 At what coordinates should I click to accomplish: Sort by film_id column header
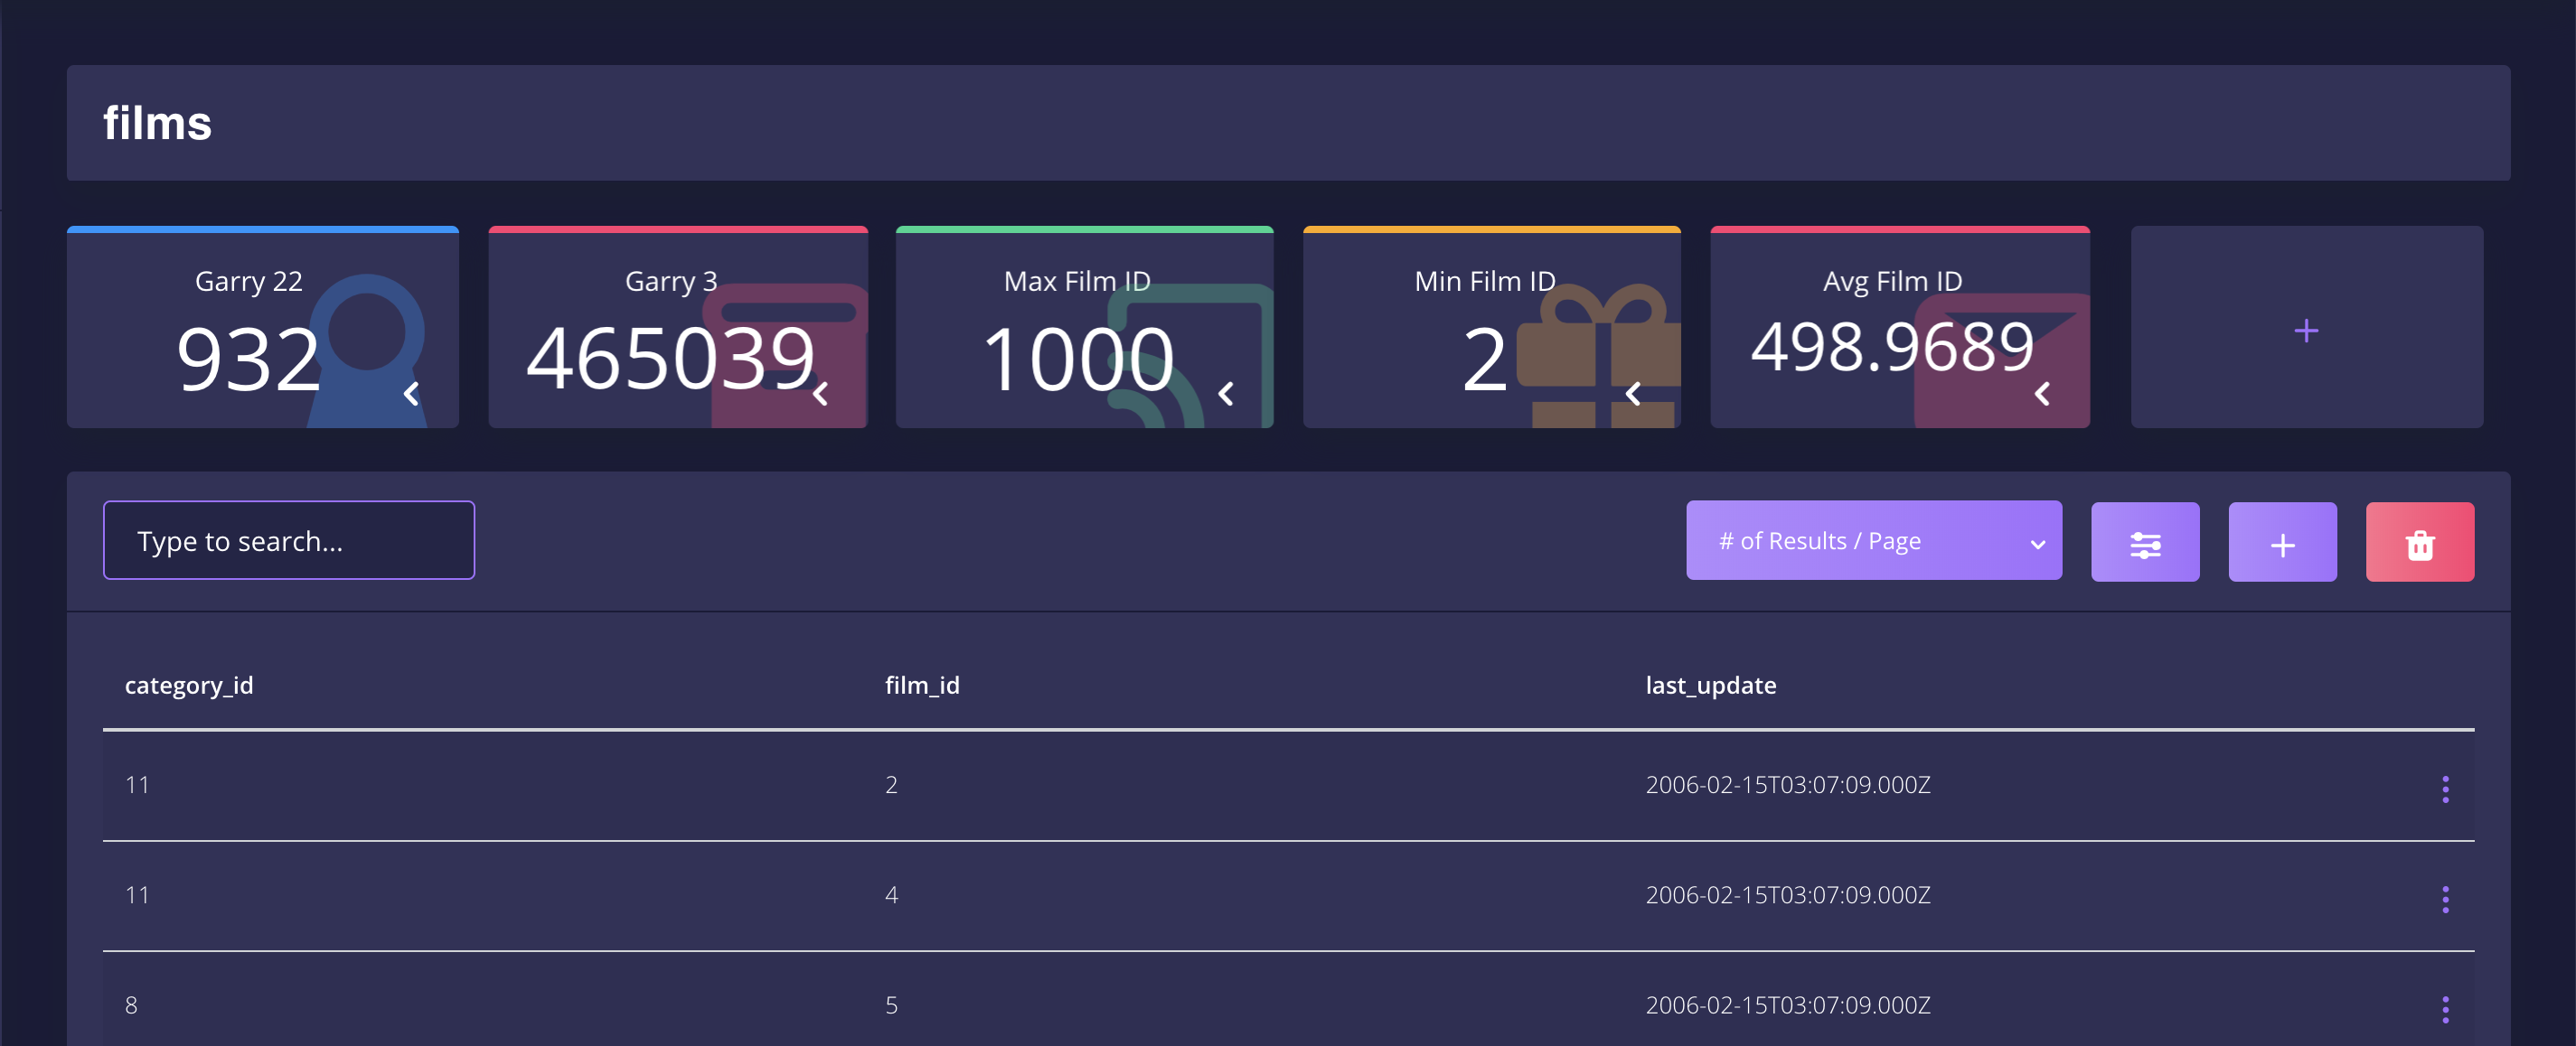(x=921, y=686)
